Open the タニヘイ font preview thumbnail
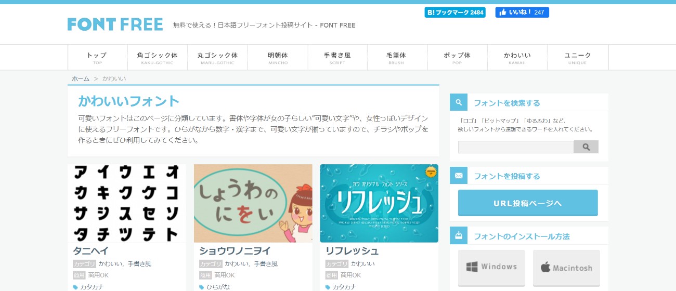This screenshot has height=291, width=676. (x=126, y=203)
